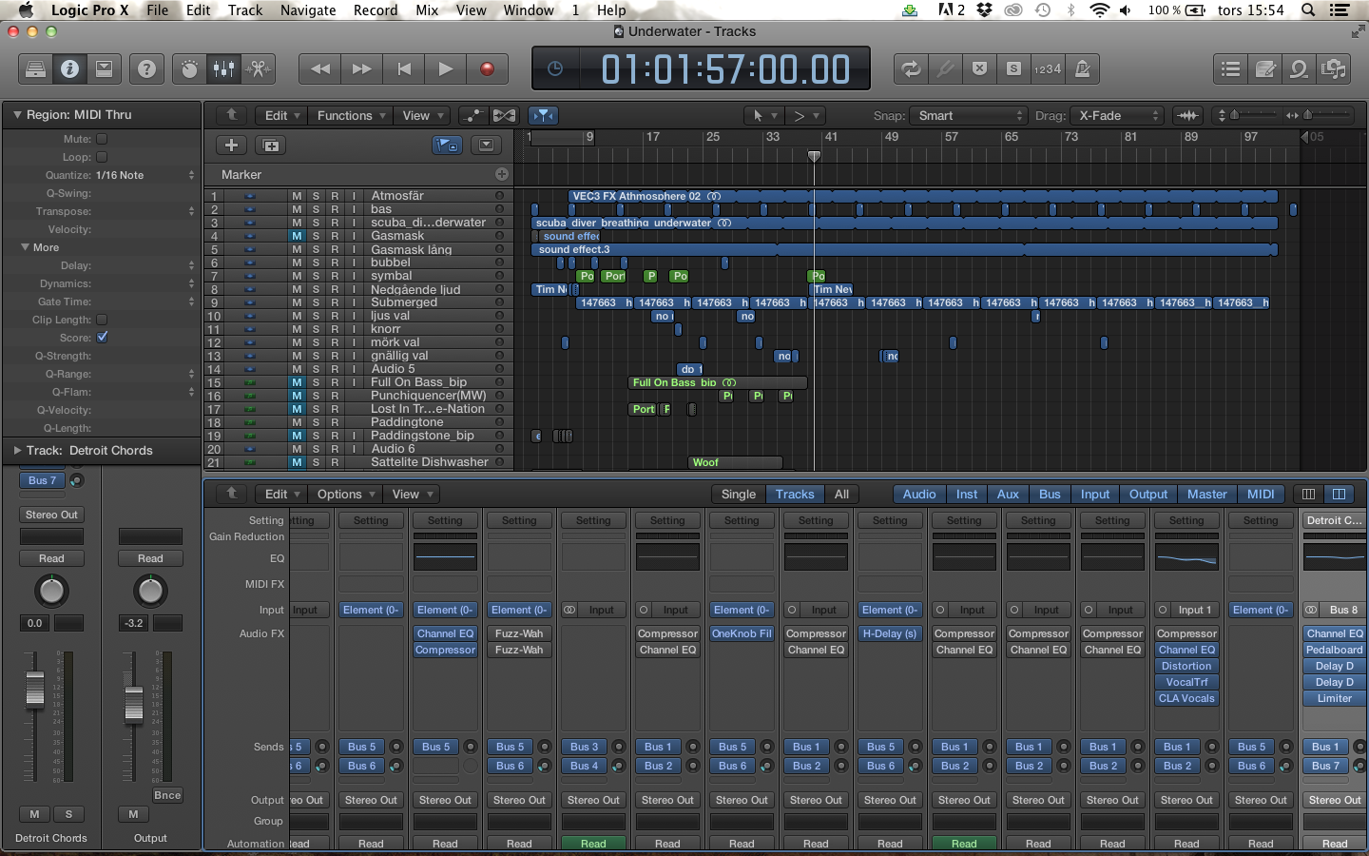Screen dimensions: 1369x856
Task: Click the Metronome button
Action: (1082, 68)
